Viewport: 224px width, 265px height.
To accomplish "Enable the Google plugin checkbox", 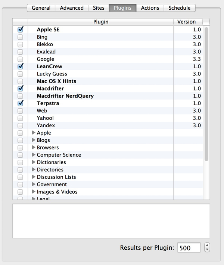I will (x=20, y=59).
